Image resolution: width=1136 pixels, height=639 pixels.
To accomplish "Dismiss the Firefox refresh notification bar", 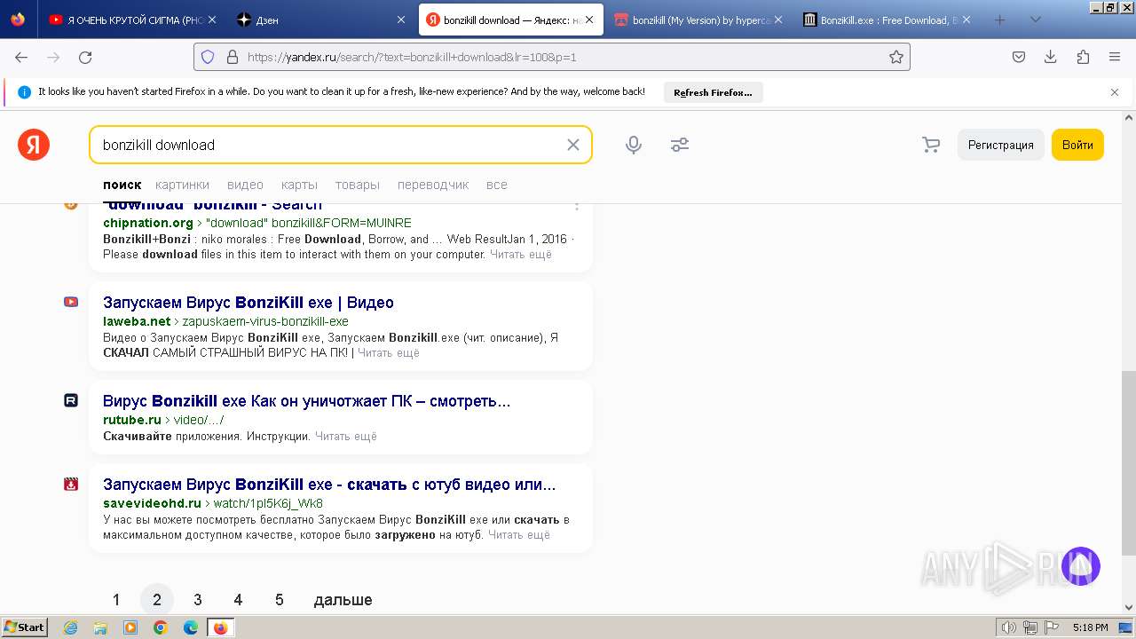I will point(1115,91).
